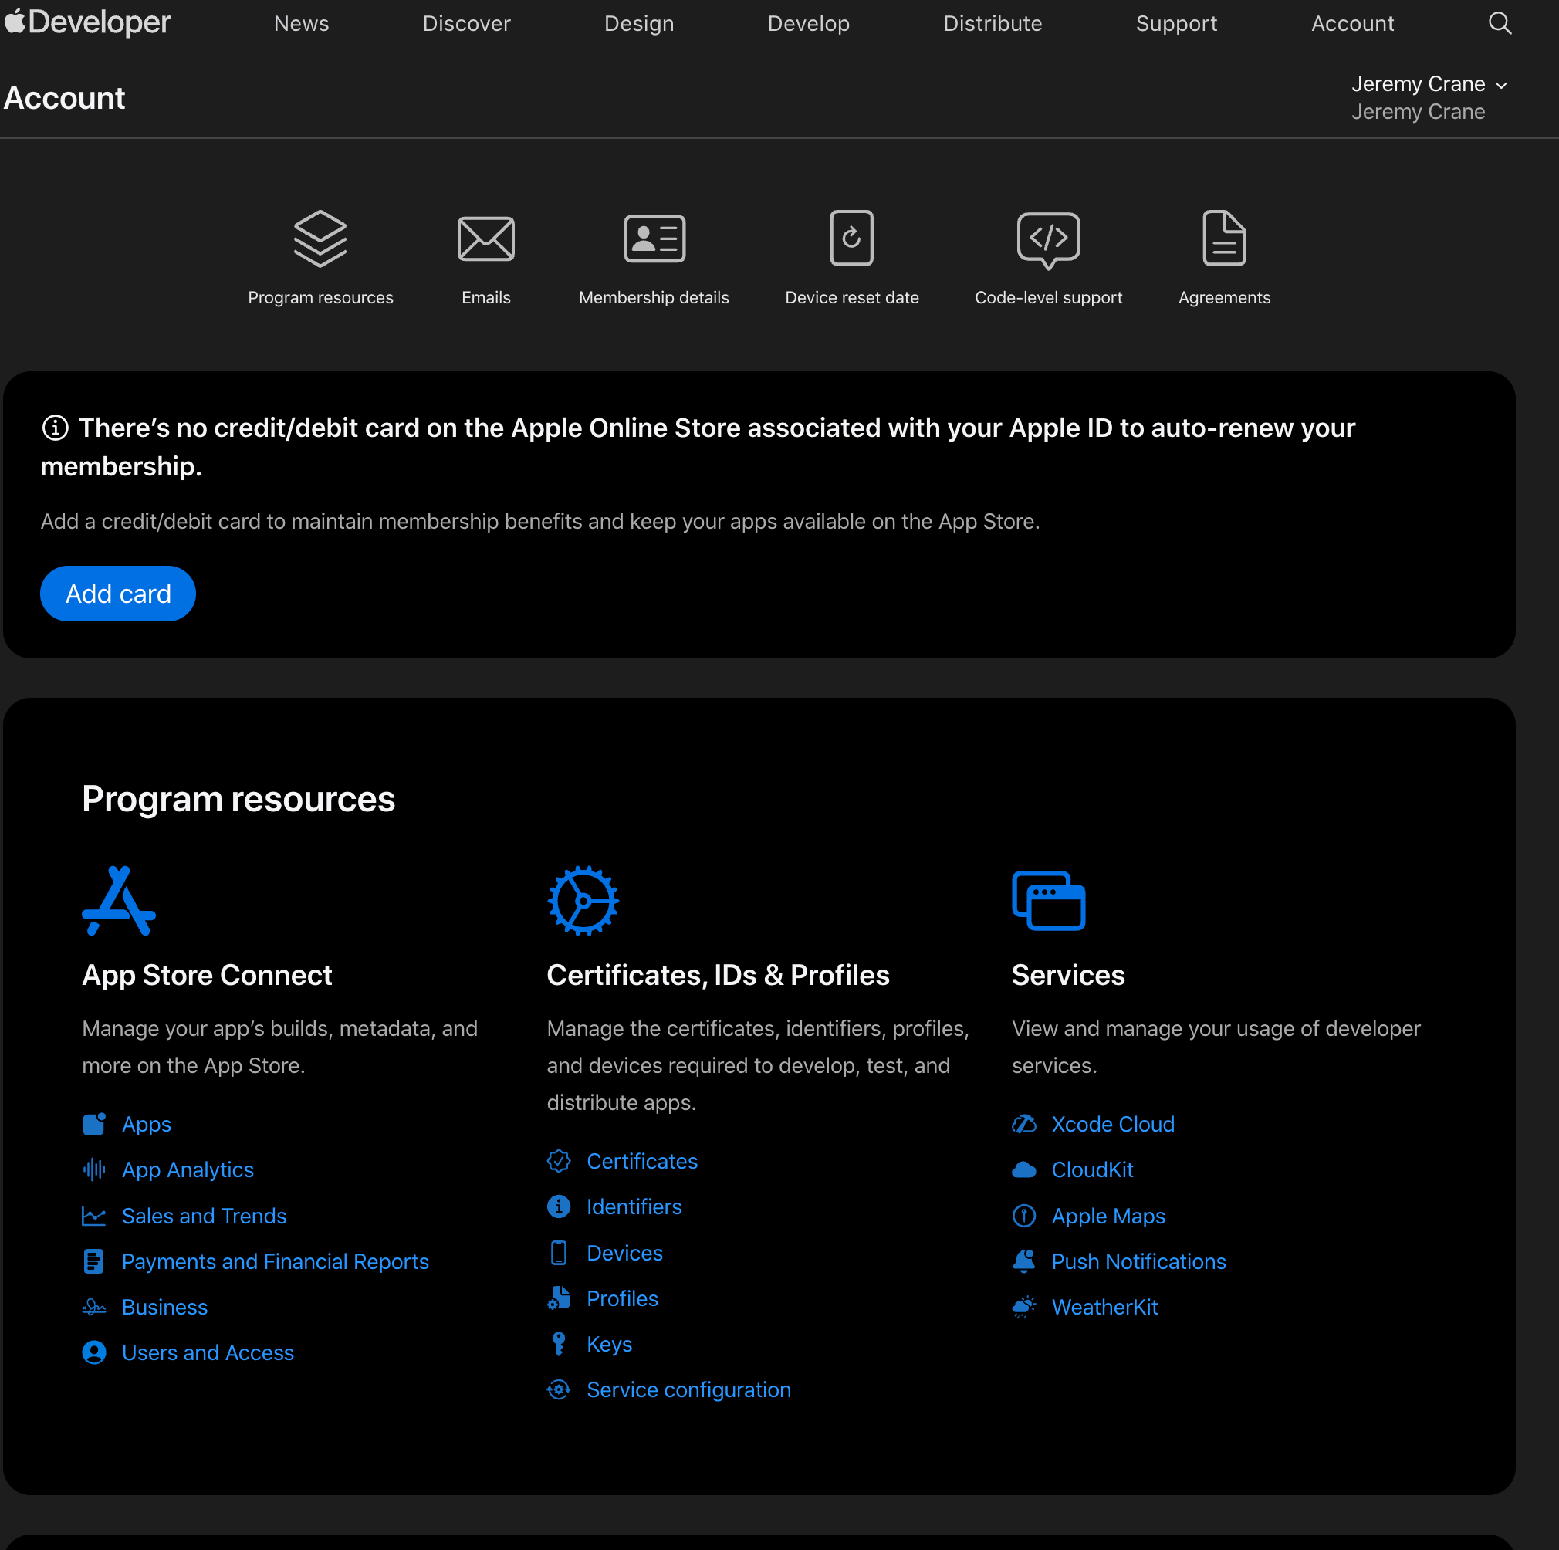The height and width of the screenshot is (1550, 1559).
Task: Click the WeatherKit weather icon
Action: (1024, 1306)
